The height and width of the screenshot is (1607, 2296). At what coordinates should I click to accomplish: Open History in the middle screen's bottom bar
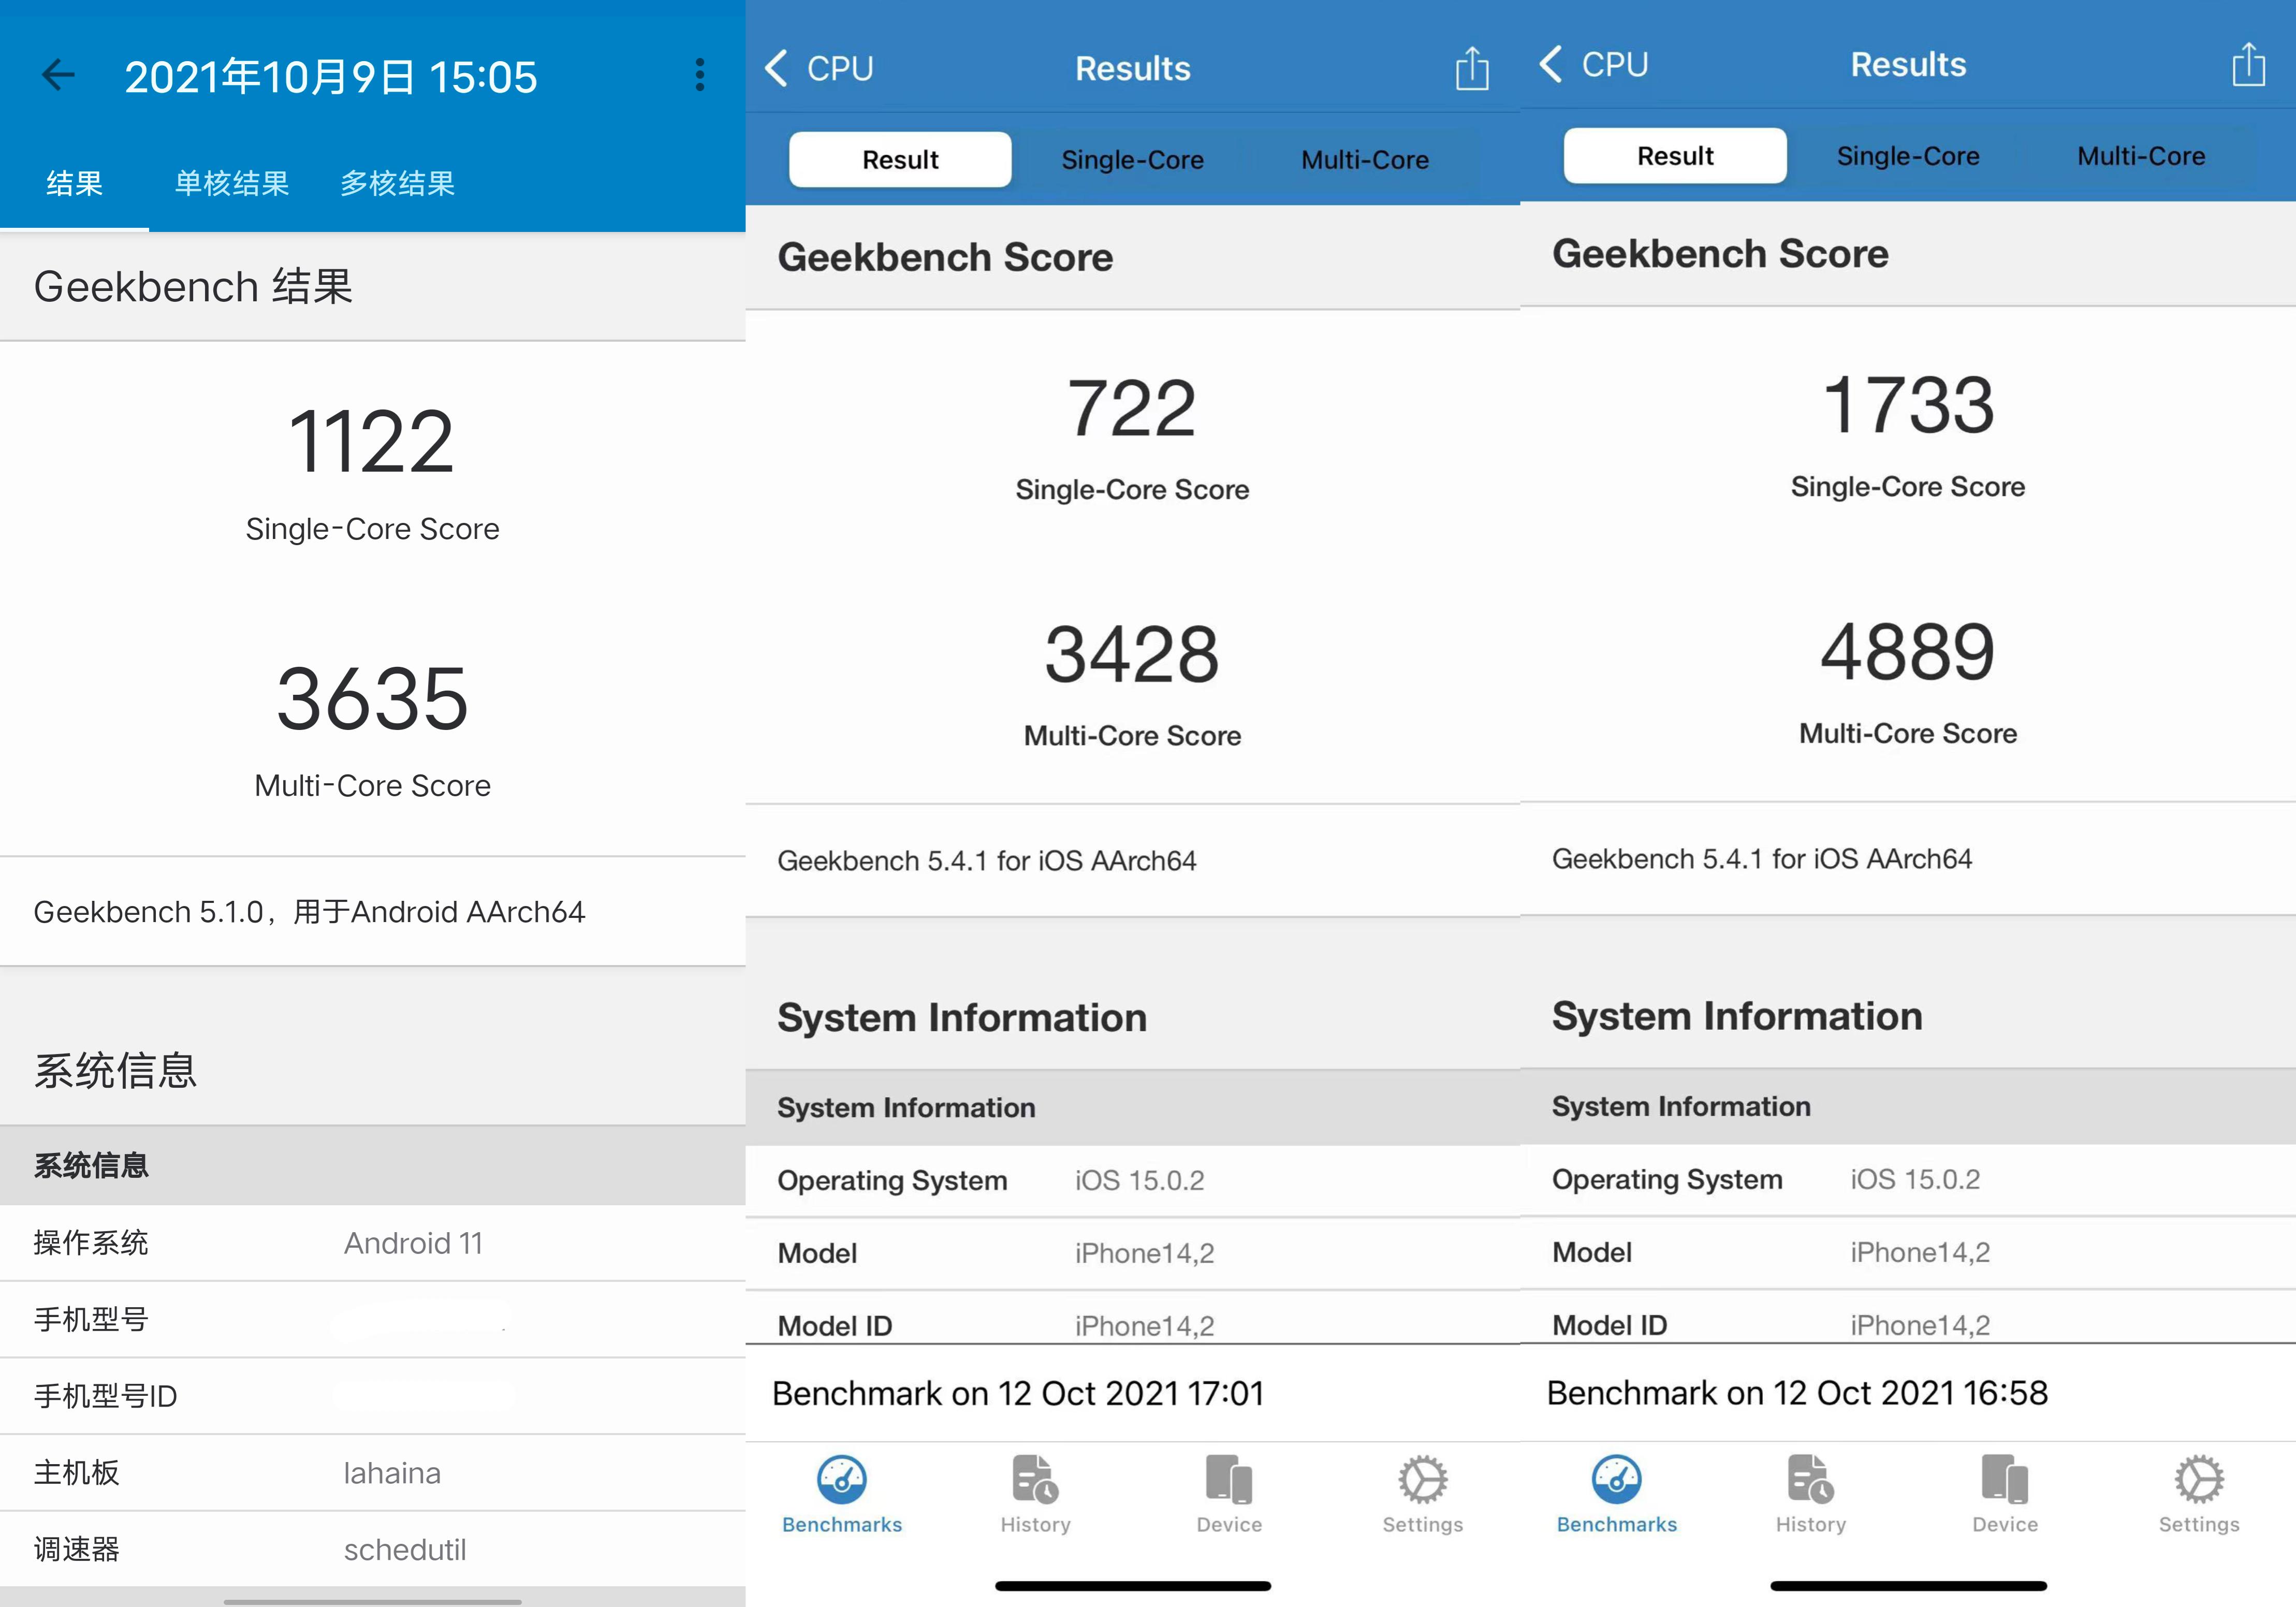(x=1035, y=1495)
